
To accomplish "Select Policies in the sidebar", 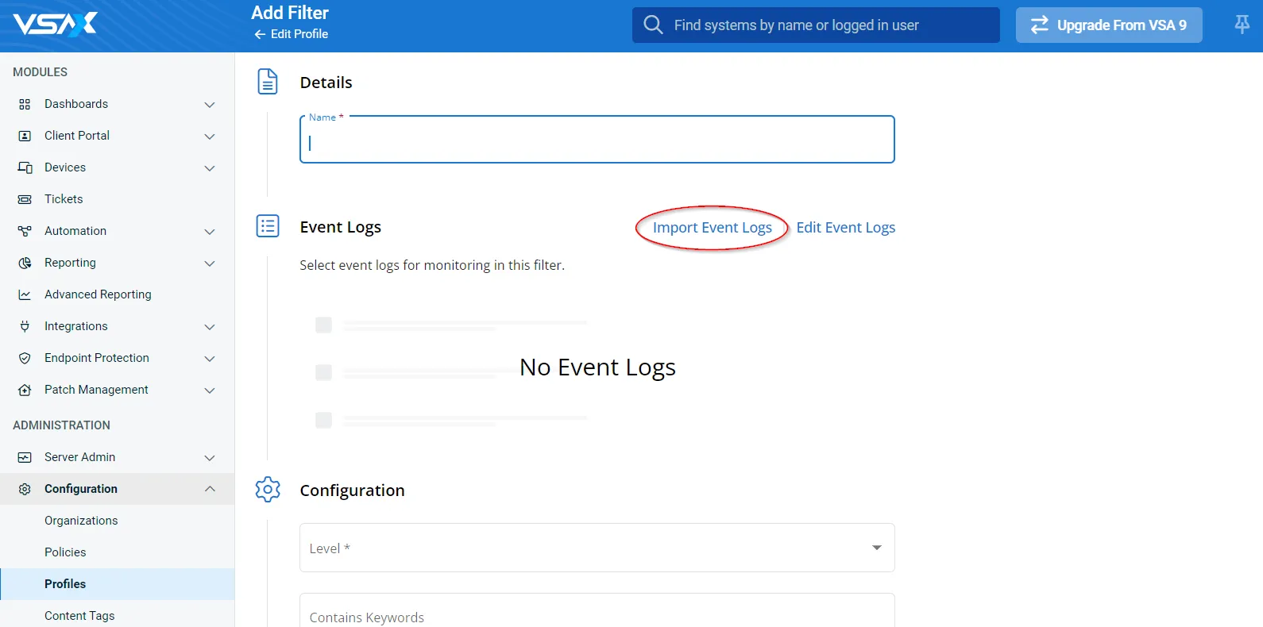I will click(x=65, y=552).
